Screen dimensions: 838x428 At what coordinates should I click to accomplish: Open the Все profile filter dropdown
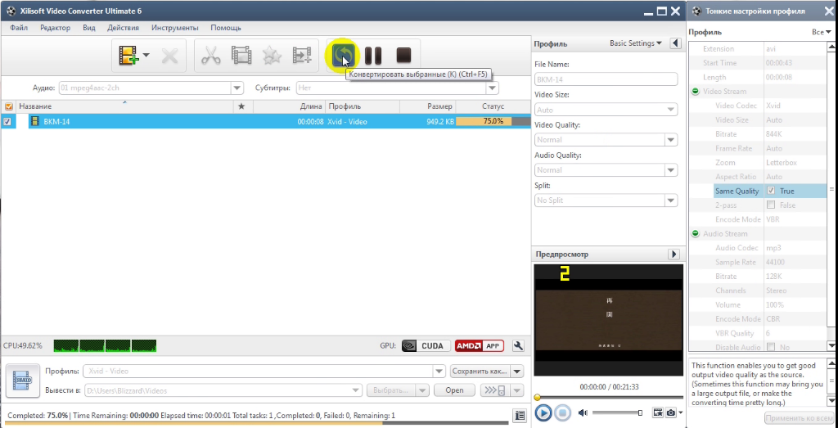[822, 32]
